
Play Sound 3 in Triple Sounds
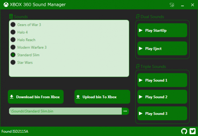(x=162, y=114)
